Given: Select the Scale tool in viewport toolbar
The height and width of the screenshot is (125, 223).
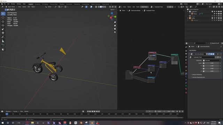Looking at the screenshot, I should (x=3, y=29).
